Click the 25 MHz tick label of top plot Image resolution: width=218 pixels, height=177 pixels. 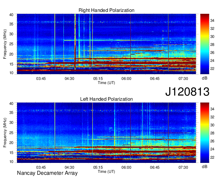pyautogui.click(x=11, y=44)
